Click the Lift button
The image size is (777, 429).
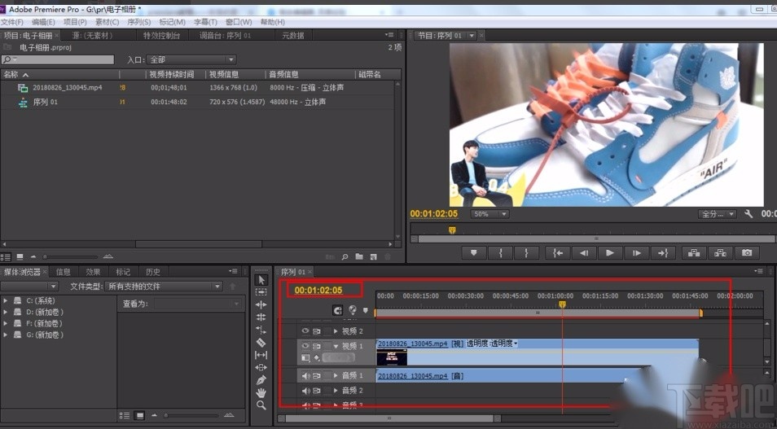694,252
